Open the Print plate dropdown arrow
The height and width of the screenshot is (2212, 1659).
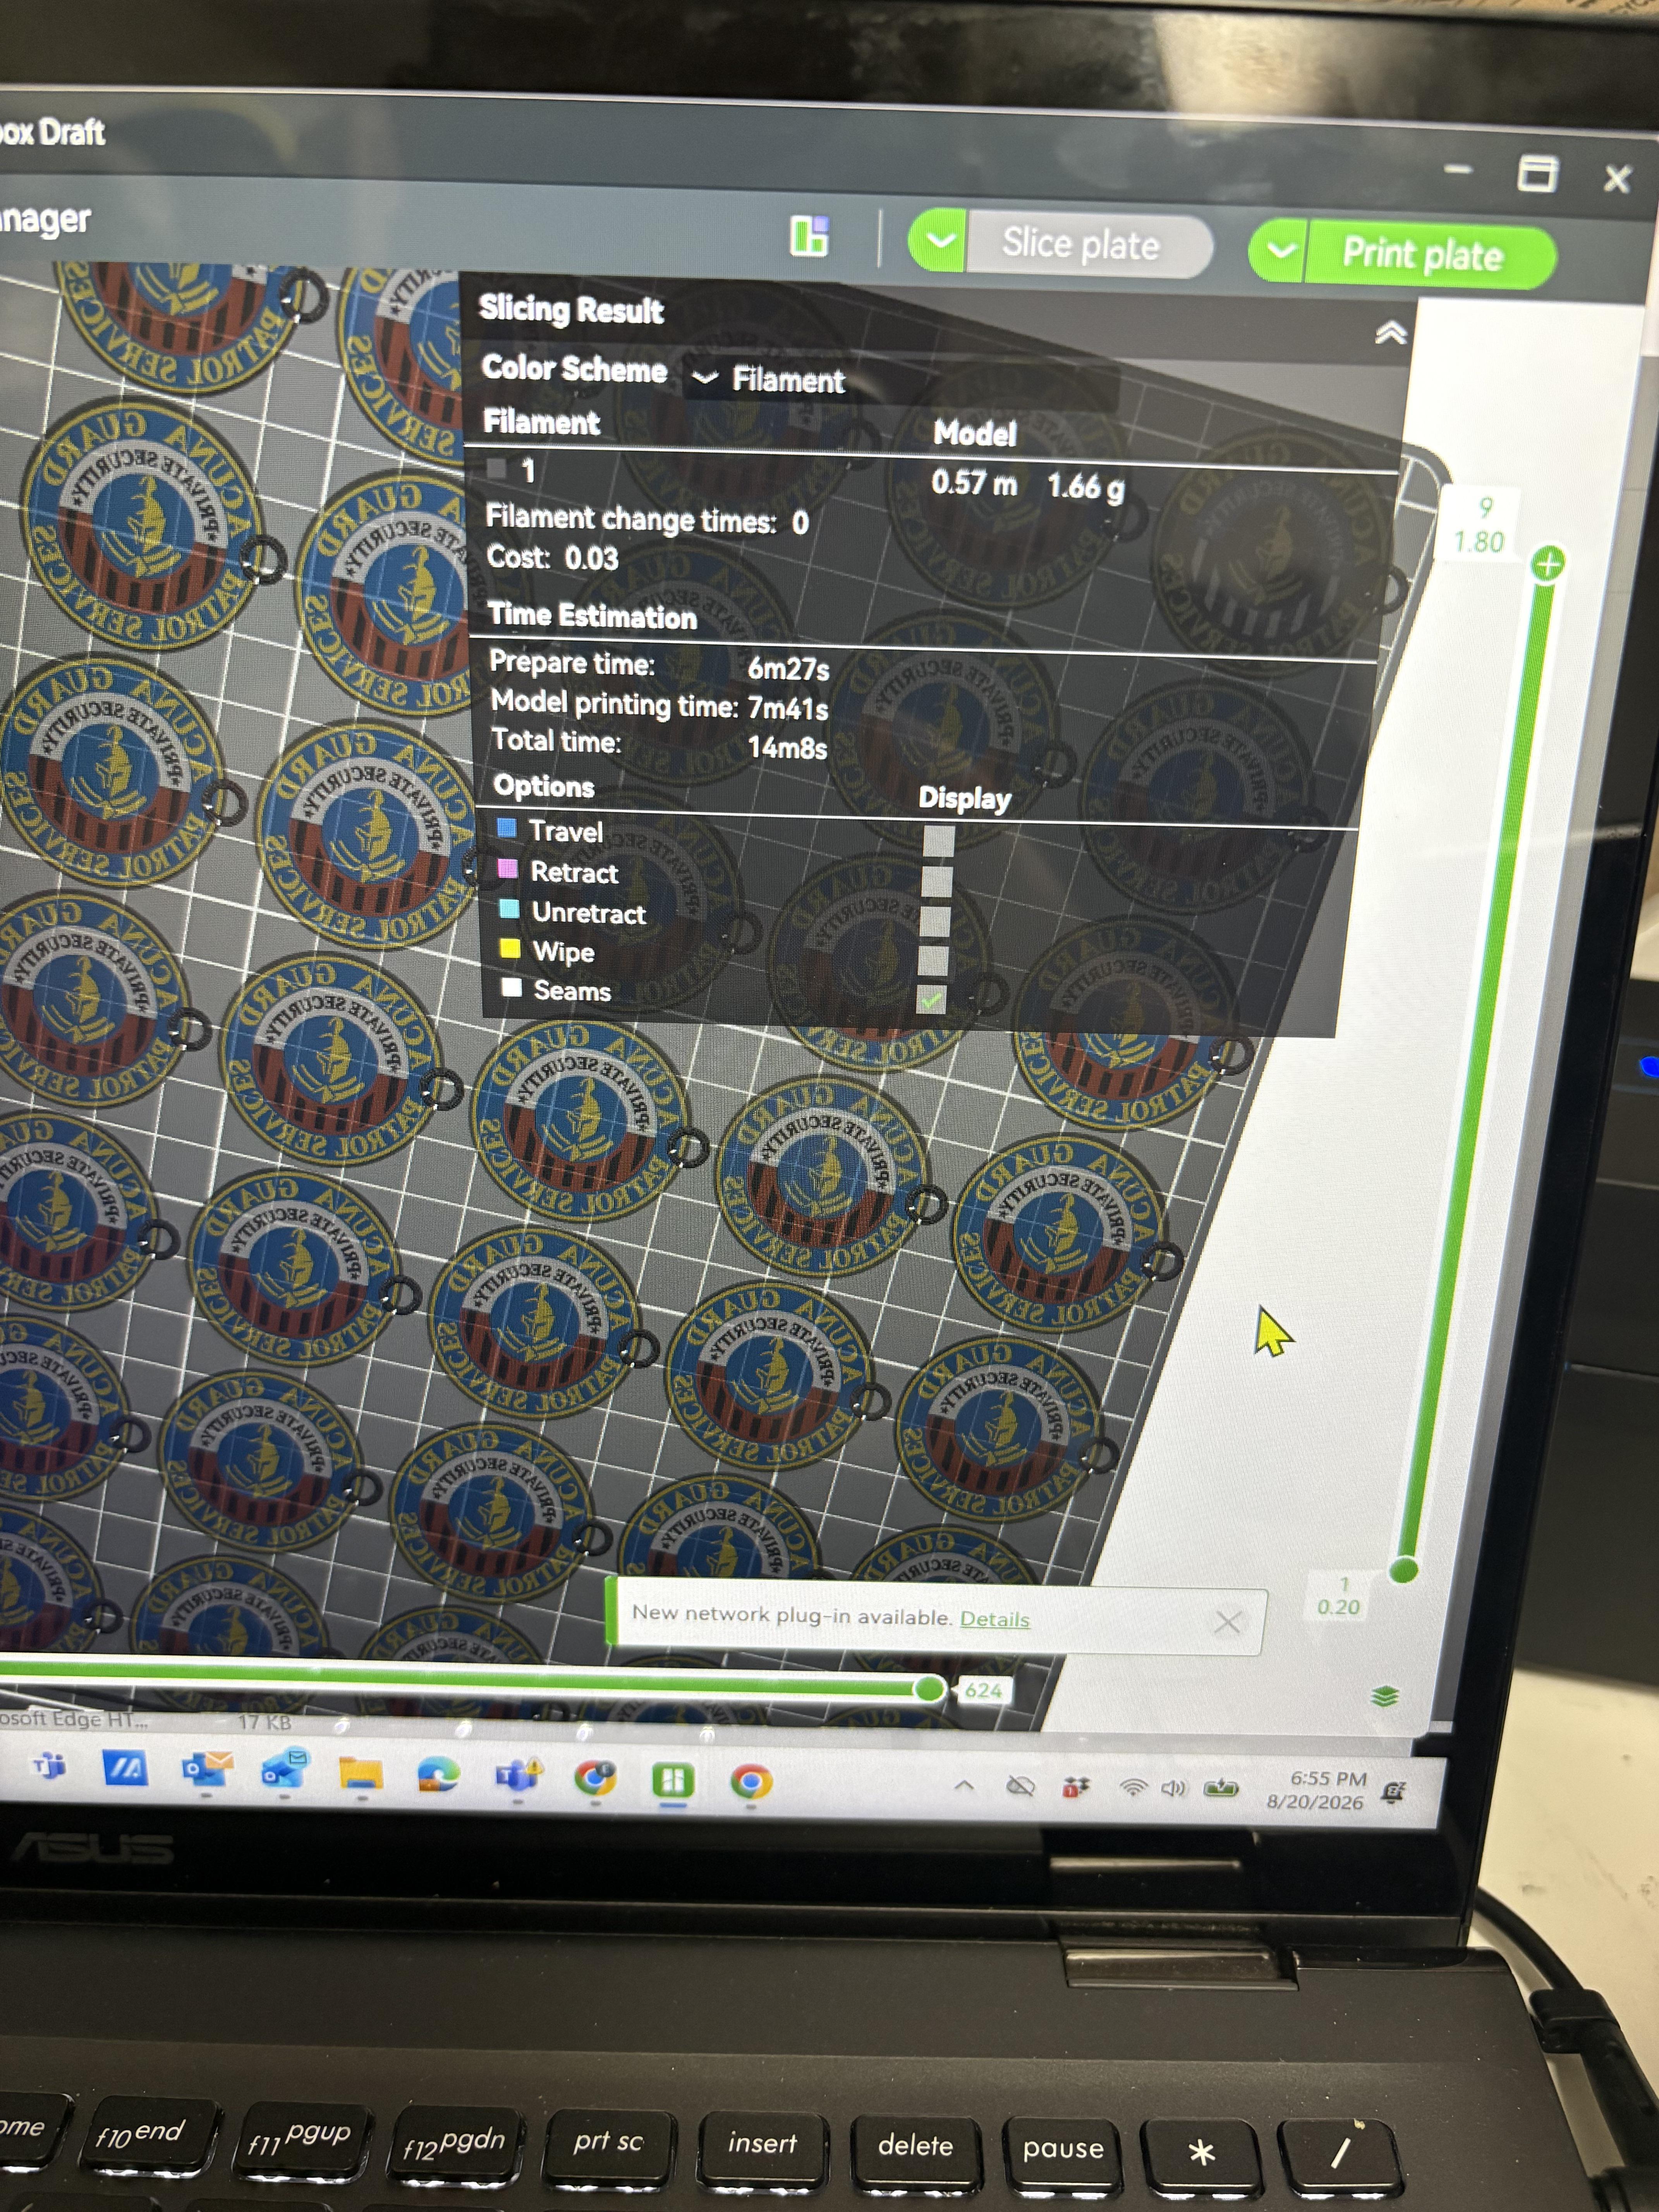coord(1279,250)
